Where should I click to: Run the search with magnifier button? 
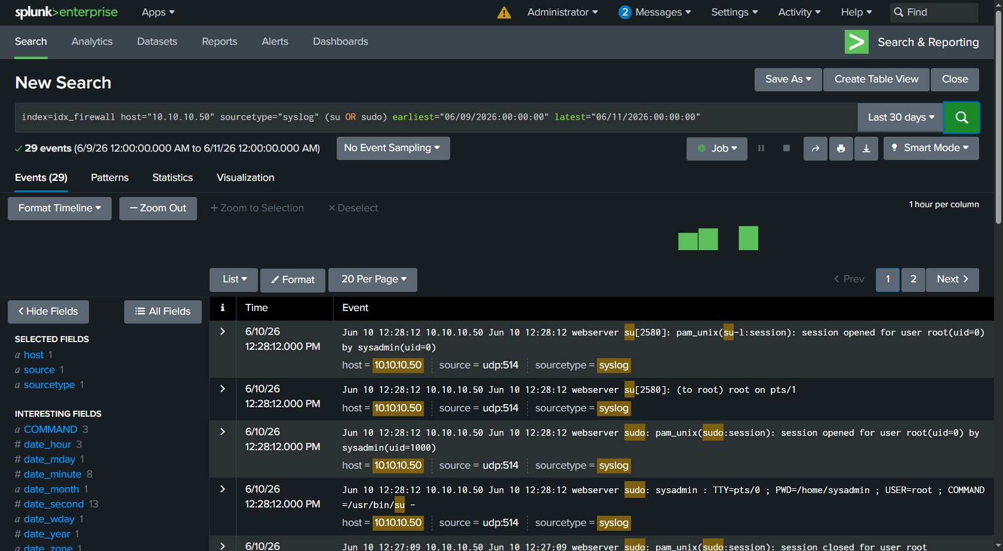(961, 118)
